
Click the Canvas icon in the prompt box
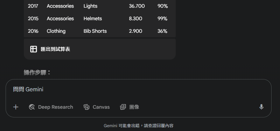pyautogui.click(x=86, y=107)
